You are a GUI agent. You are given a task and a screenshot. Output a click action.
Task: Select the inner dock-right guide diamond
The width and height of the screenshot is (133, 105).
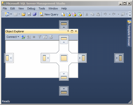[x=82, y=58]
